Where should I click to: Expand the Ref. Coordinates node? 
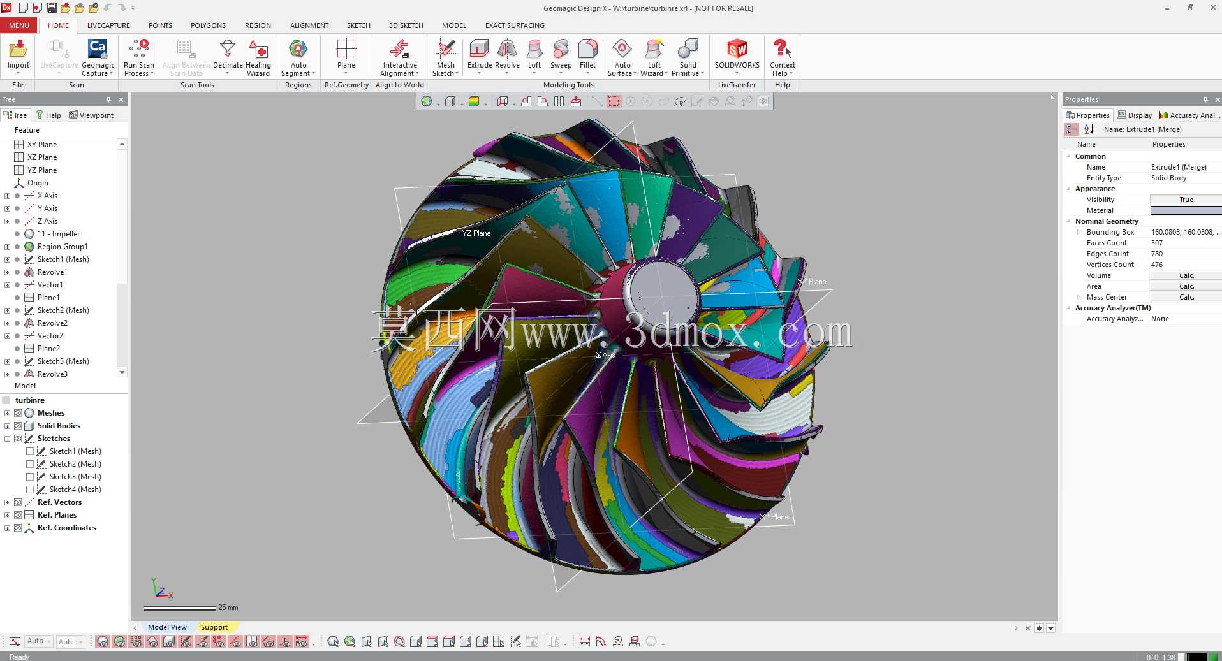click(x=7, y=528)
